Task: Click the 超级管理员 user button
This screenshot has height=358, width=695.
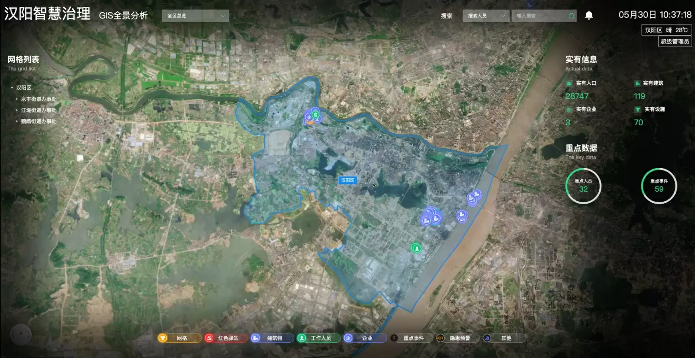Action: coord(675,41)
